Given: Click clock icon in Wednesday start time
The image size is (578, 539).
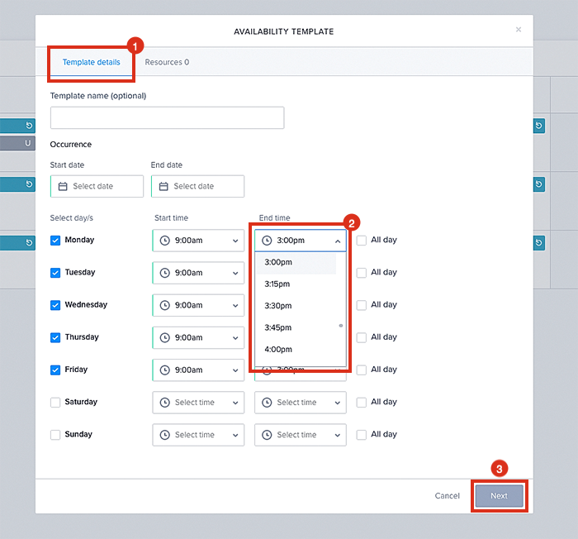Looking at the screenshot, I should (165, 305).
